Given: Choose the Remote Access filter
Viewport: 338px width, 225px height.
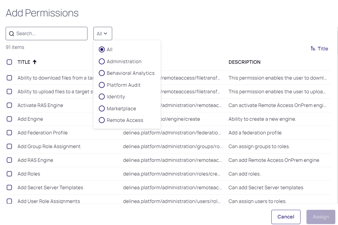Looking at the screenshot, I should (x=102, y=120).
